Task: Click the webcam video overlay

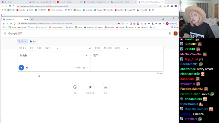Action: [199, 19]
